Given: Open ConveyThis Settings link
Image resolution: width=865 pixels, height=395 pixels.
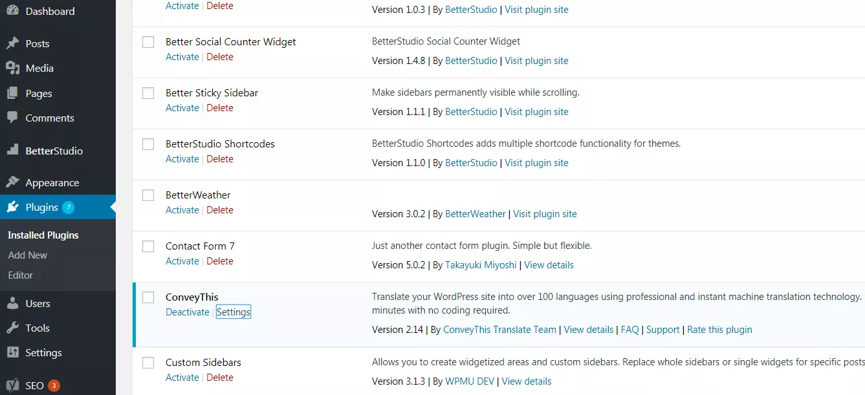Looking at the screenshot, I should click(234, 312).
